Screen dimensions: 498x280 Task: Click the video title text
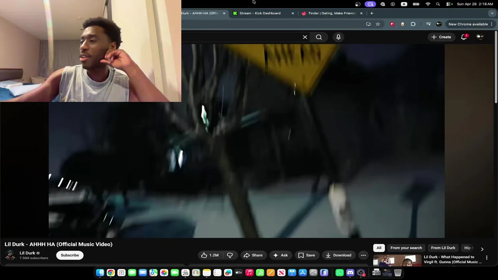click(x=58, y=244)
